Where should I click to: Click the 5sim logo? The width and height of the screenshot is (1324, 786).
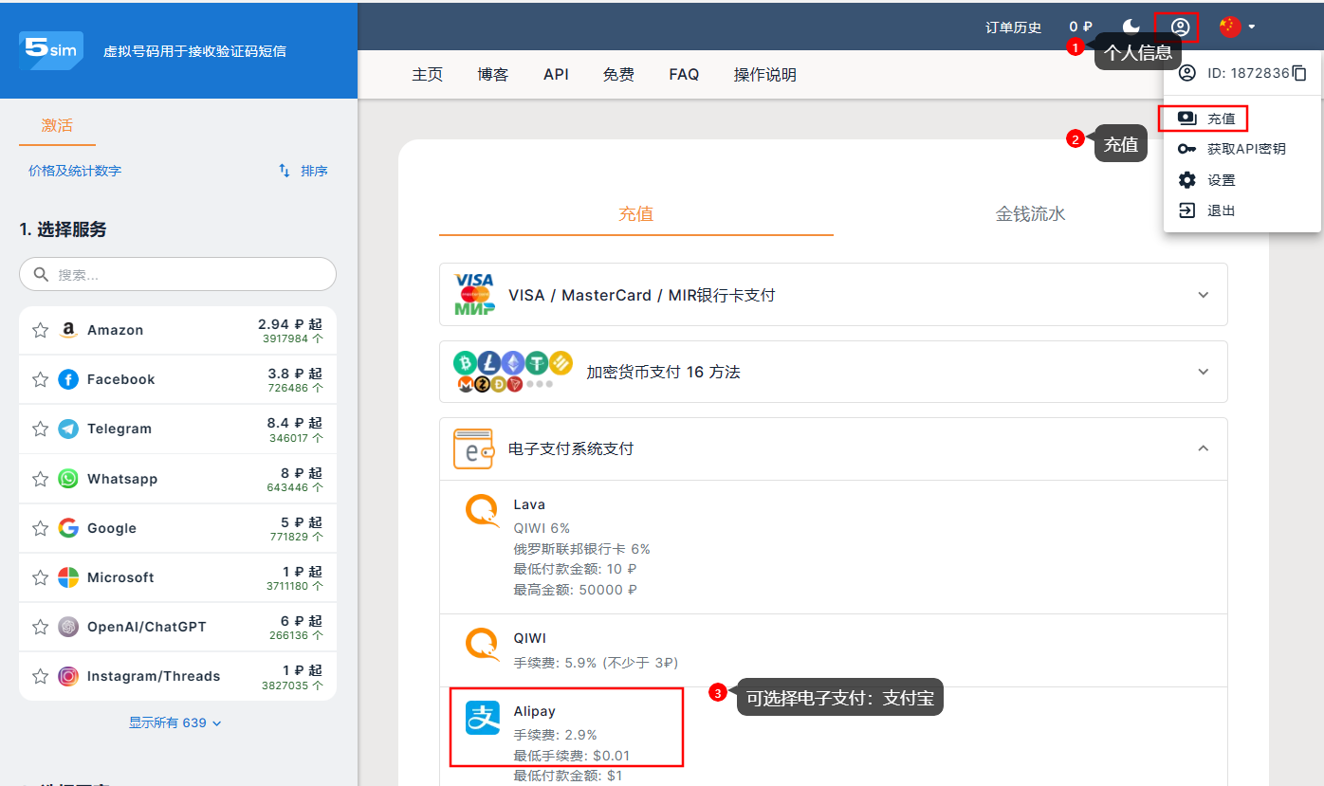51,50
